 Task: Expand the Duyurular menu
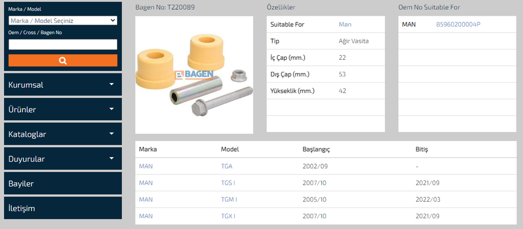63,159
